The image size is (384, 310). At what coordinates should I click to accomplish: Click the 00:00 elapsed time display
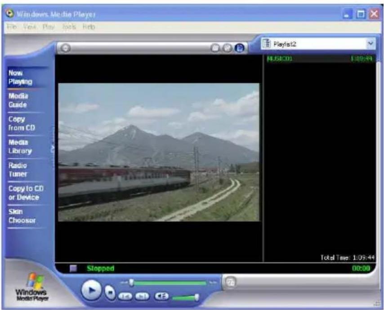(361, 268)
